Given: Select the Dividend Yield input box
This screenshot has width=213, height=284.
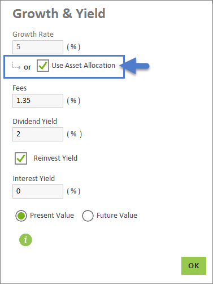Looking at the screenshot, I should click(38, 134).
